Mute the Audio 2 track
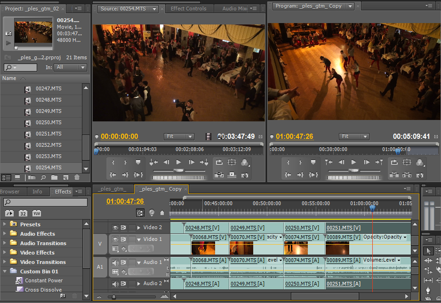Screen dimensions: 441x303 click(115, 284)
